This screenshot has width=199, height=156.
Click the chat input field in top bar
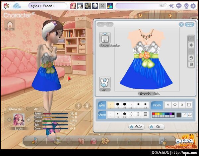141,6
